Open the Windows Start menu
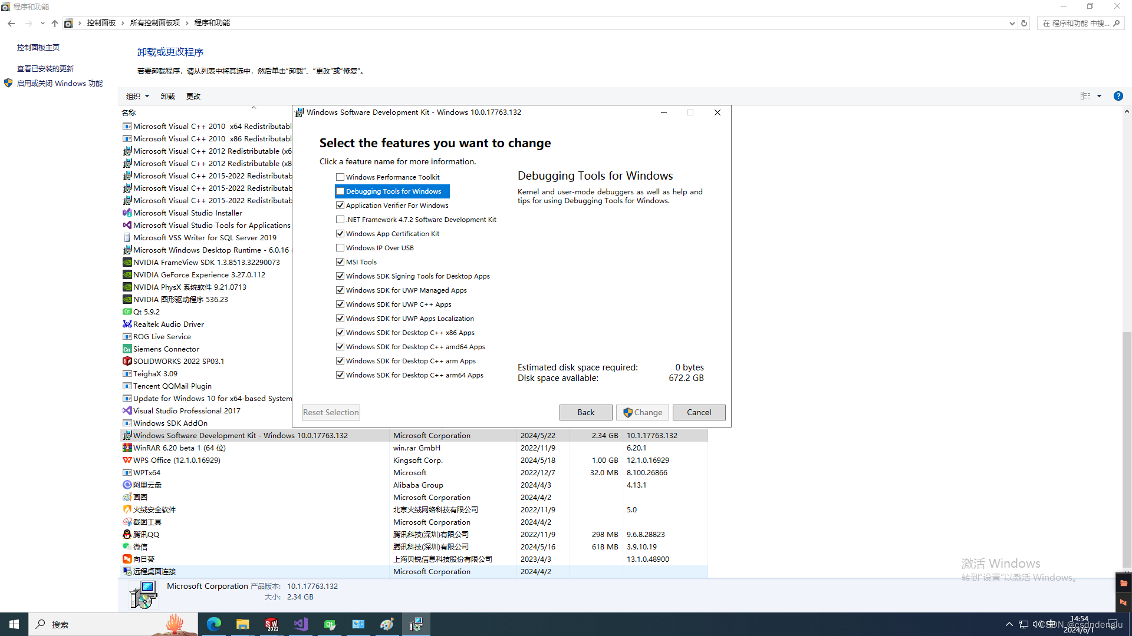Image resolution: width=1132 pixels, height=636 pixels. click(14, 624)
